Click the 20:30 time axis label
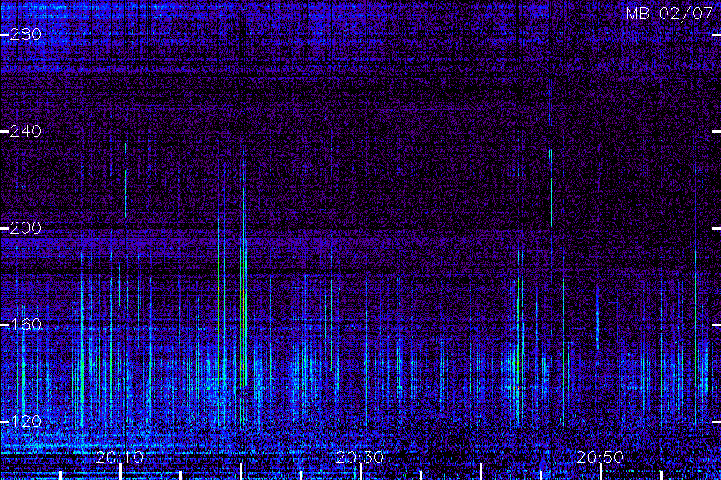The image size is (721, 480). point(360,457)
